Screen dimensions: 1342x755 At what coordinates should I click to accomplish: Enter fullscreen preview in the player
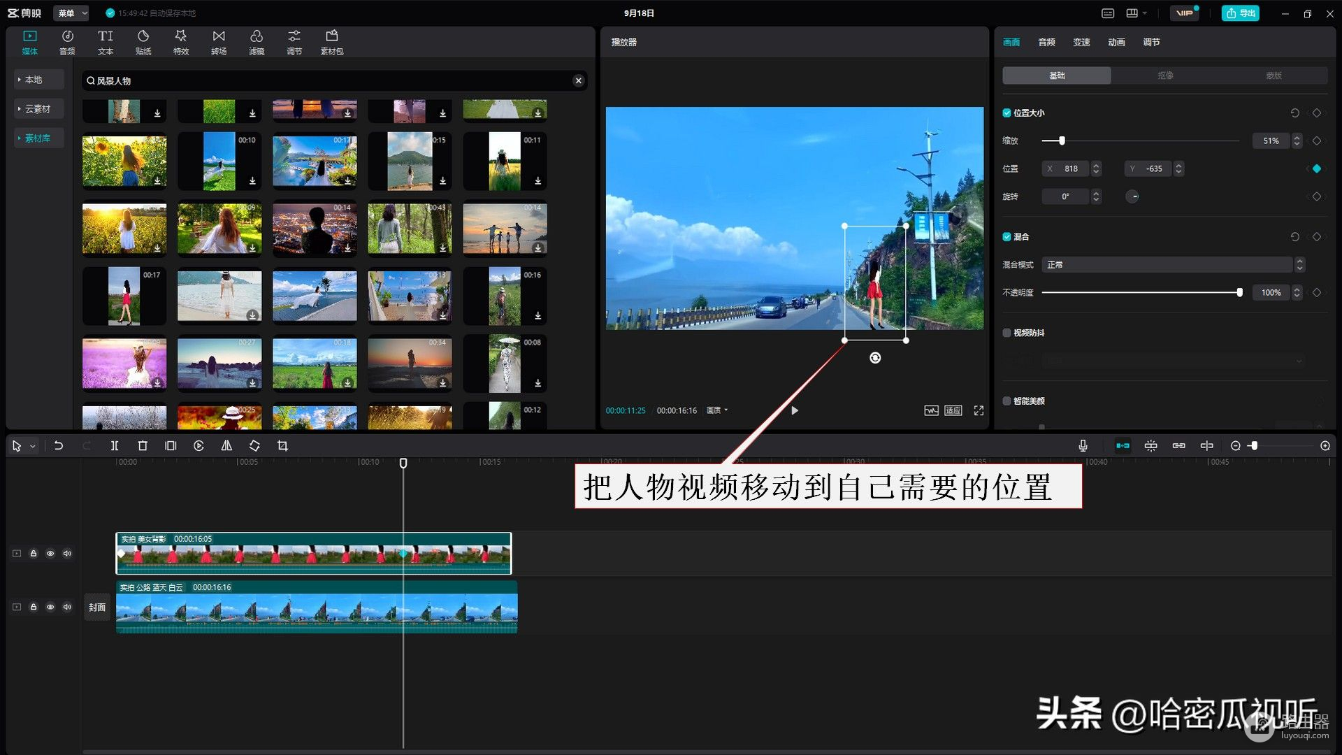pyautogui.click(x=979, y=410)
